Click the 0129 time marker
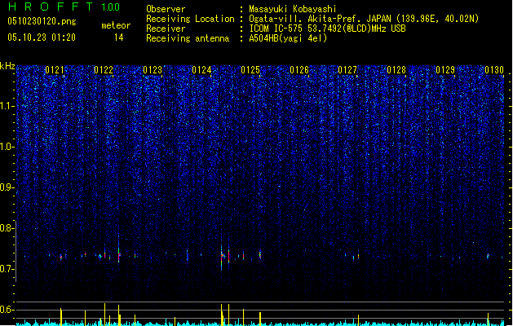The width and height of the screenshot is (513, 326). 445,70
